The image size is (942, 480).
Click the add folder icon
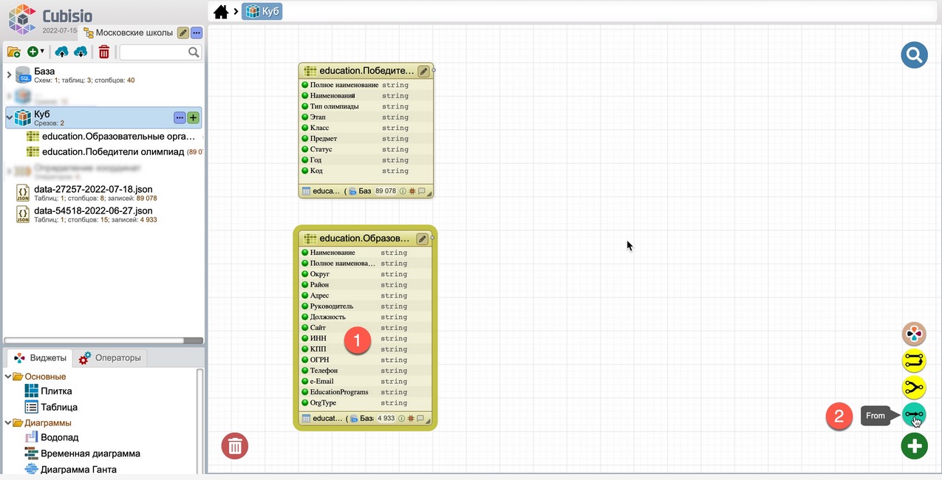coord(13,52)
